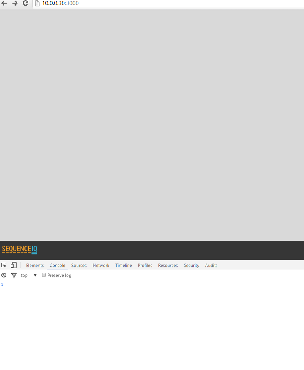
Task: Open the Profiles tab
Action: coord(145,265)
